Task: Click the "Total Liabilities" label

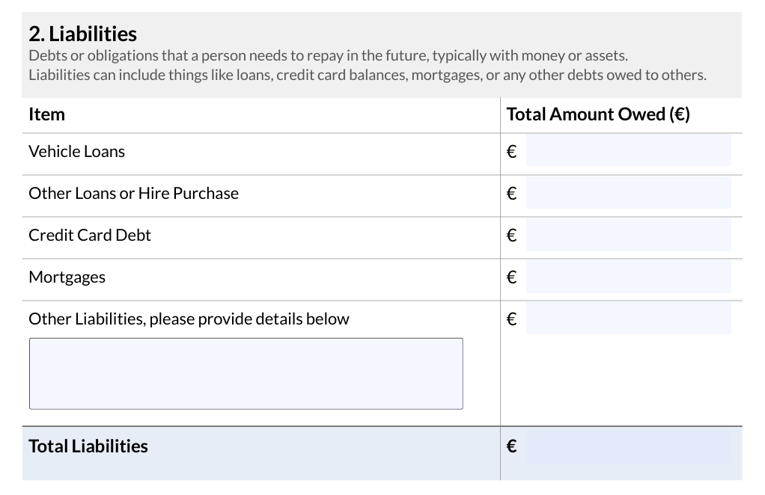Action: click(x=88, y=446)
